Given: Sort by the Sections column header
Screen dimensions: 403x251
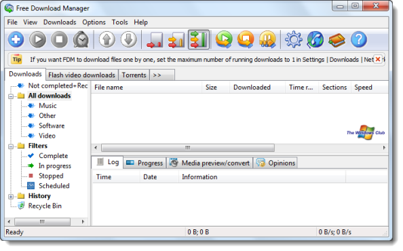Looking at the screenshot, I should point(334,88).
